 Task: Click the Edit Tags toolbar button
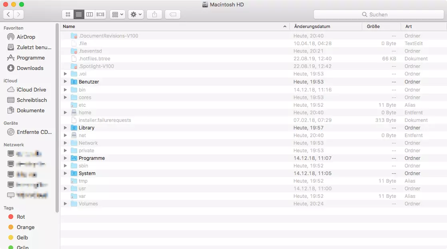click(x=173, y=14)
